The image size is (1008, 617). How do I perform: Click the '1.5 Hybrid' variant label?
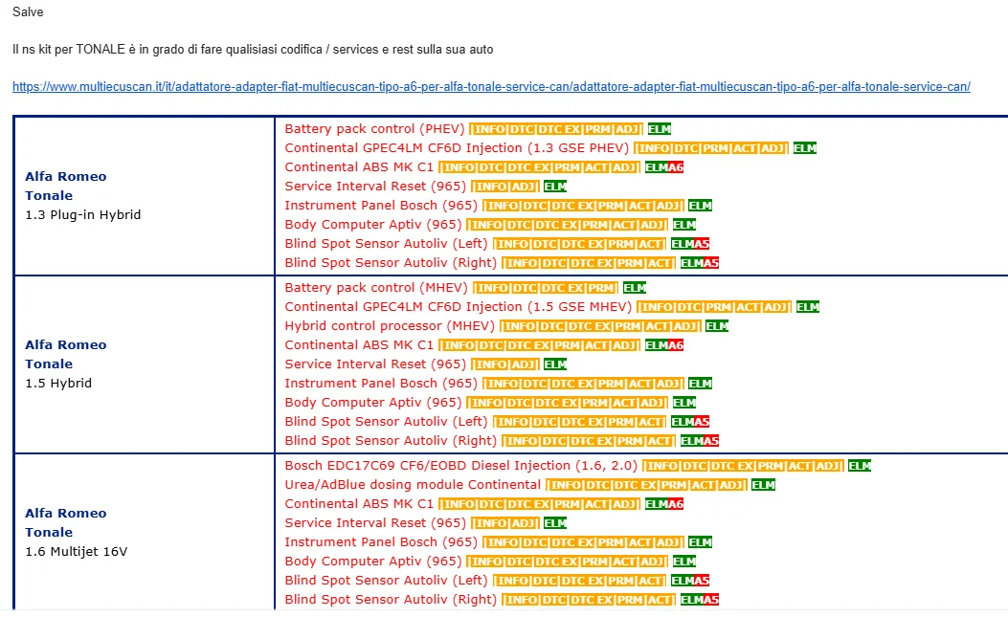click(x=58, y=383)
